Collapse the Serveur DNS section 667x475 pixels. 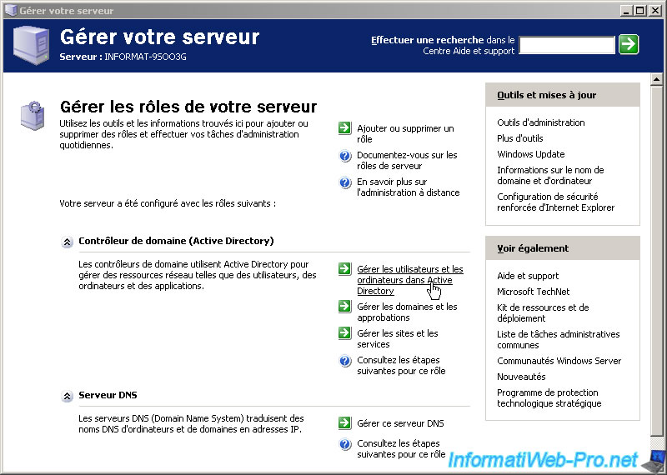pos(67,396)
